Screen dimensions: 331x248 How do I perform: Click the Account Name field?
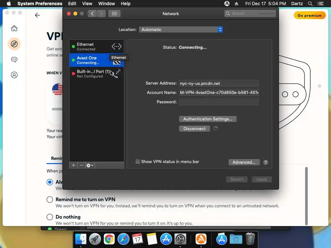coord(219,92)
